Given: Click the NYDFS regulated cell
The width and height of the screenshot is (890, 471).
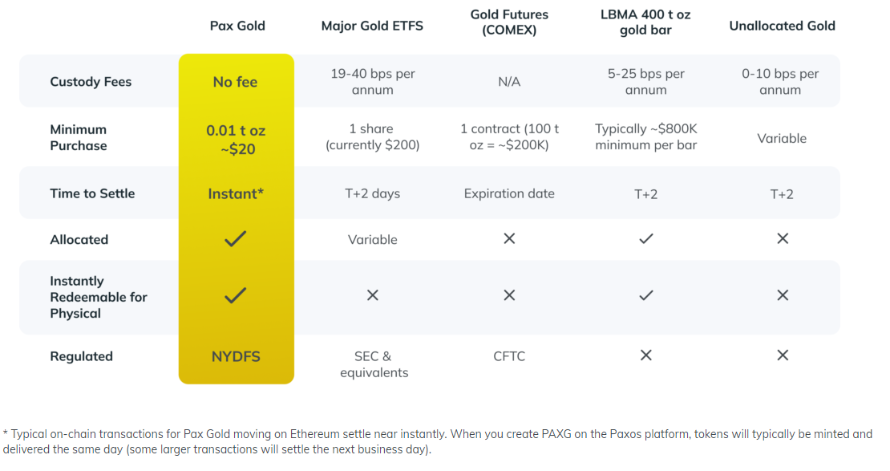Looking at the screenshot, I should (236, 356).
